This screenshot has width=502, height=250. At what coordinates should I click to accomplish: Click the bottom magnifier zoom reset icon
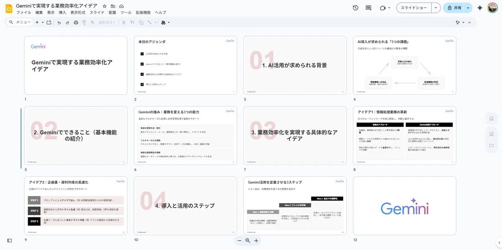click(x=248, y=240)
